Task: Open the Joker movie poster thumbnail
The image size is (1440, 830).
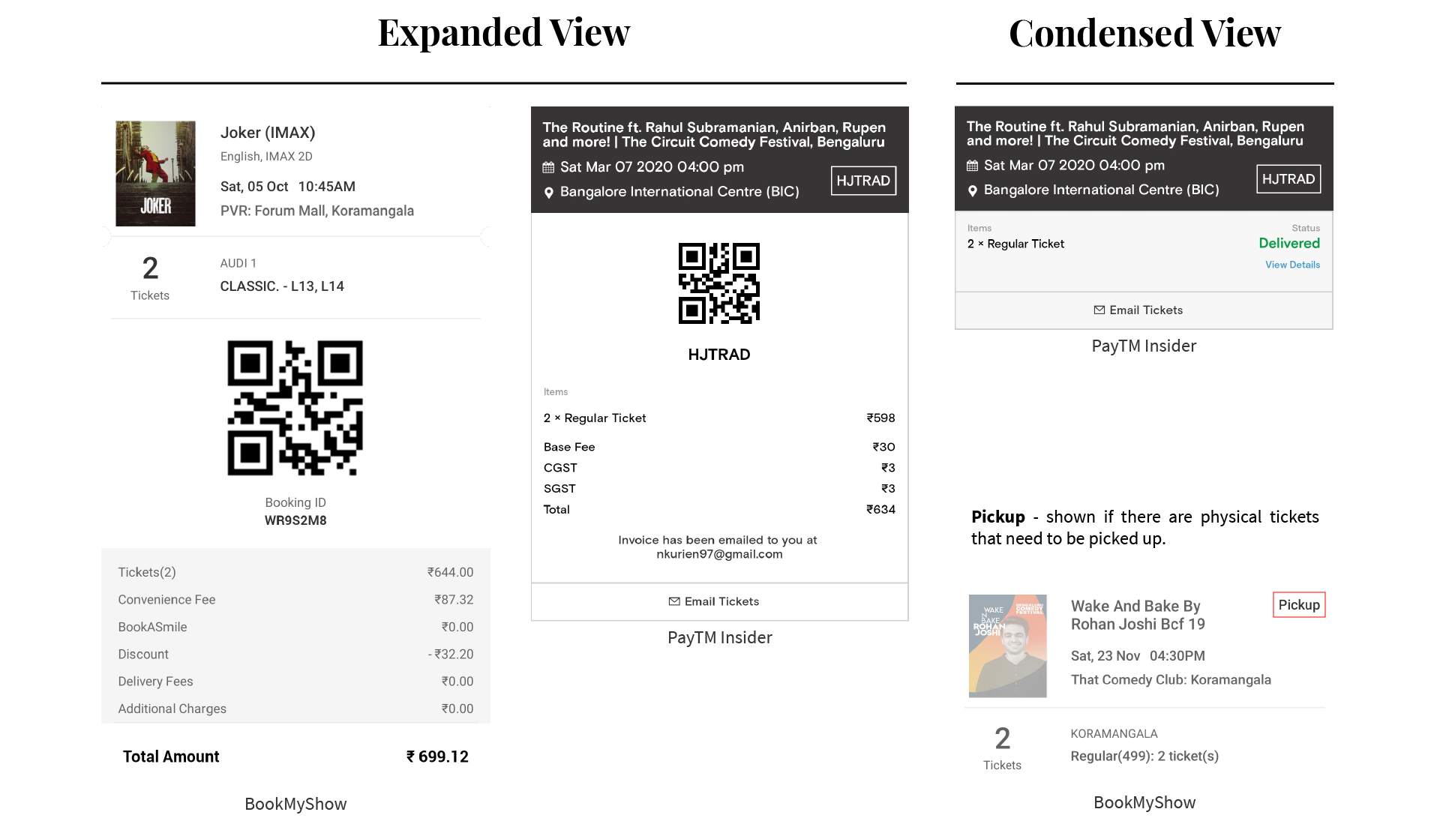Action: 155,173
